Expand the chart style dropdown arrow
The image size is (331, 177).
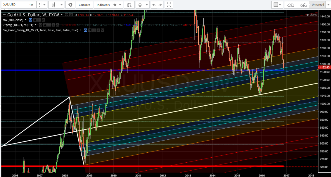coord(61,5)
